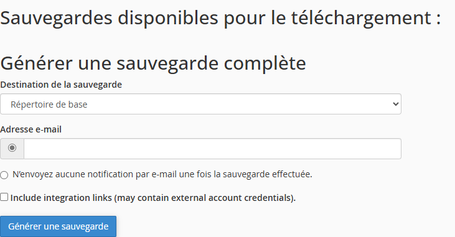Click the 'Générer une sauvegarde complète' heading

[x=153, y=63]
